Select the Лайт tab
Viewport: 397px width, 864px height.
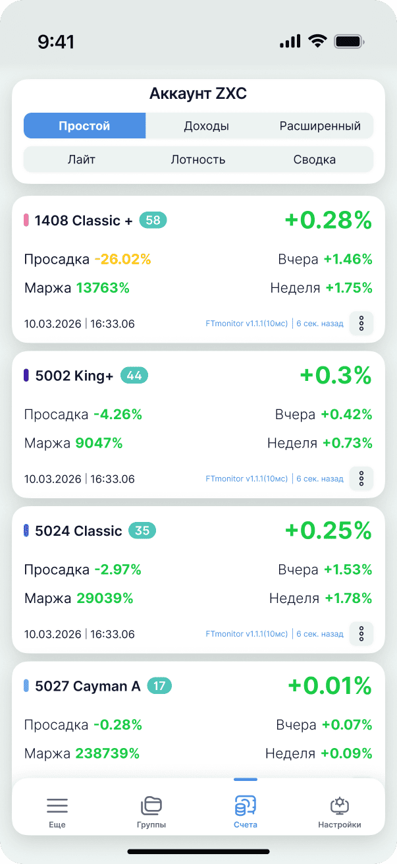(81, 159)
